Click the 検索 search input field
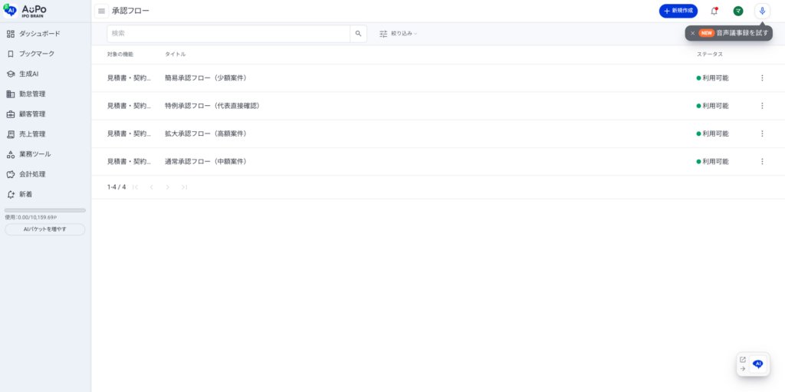 [228, 34]
